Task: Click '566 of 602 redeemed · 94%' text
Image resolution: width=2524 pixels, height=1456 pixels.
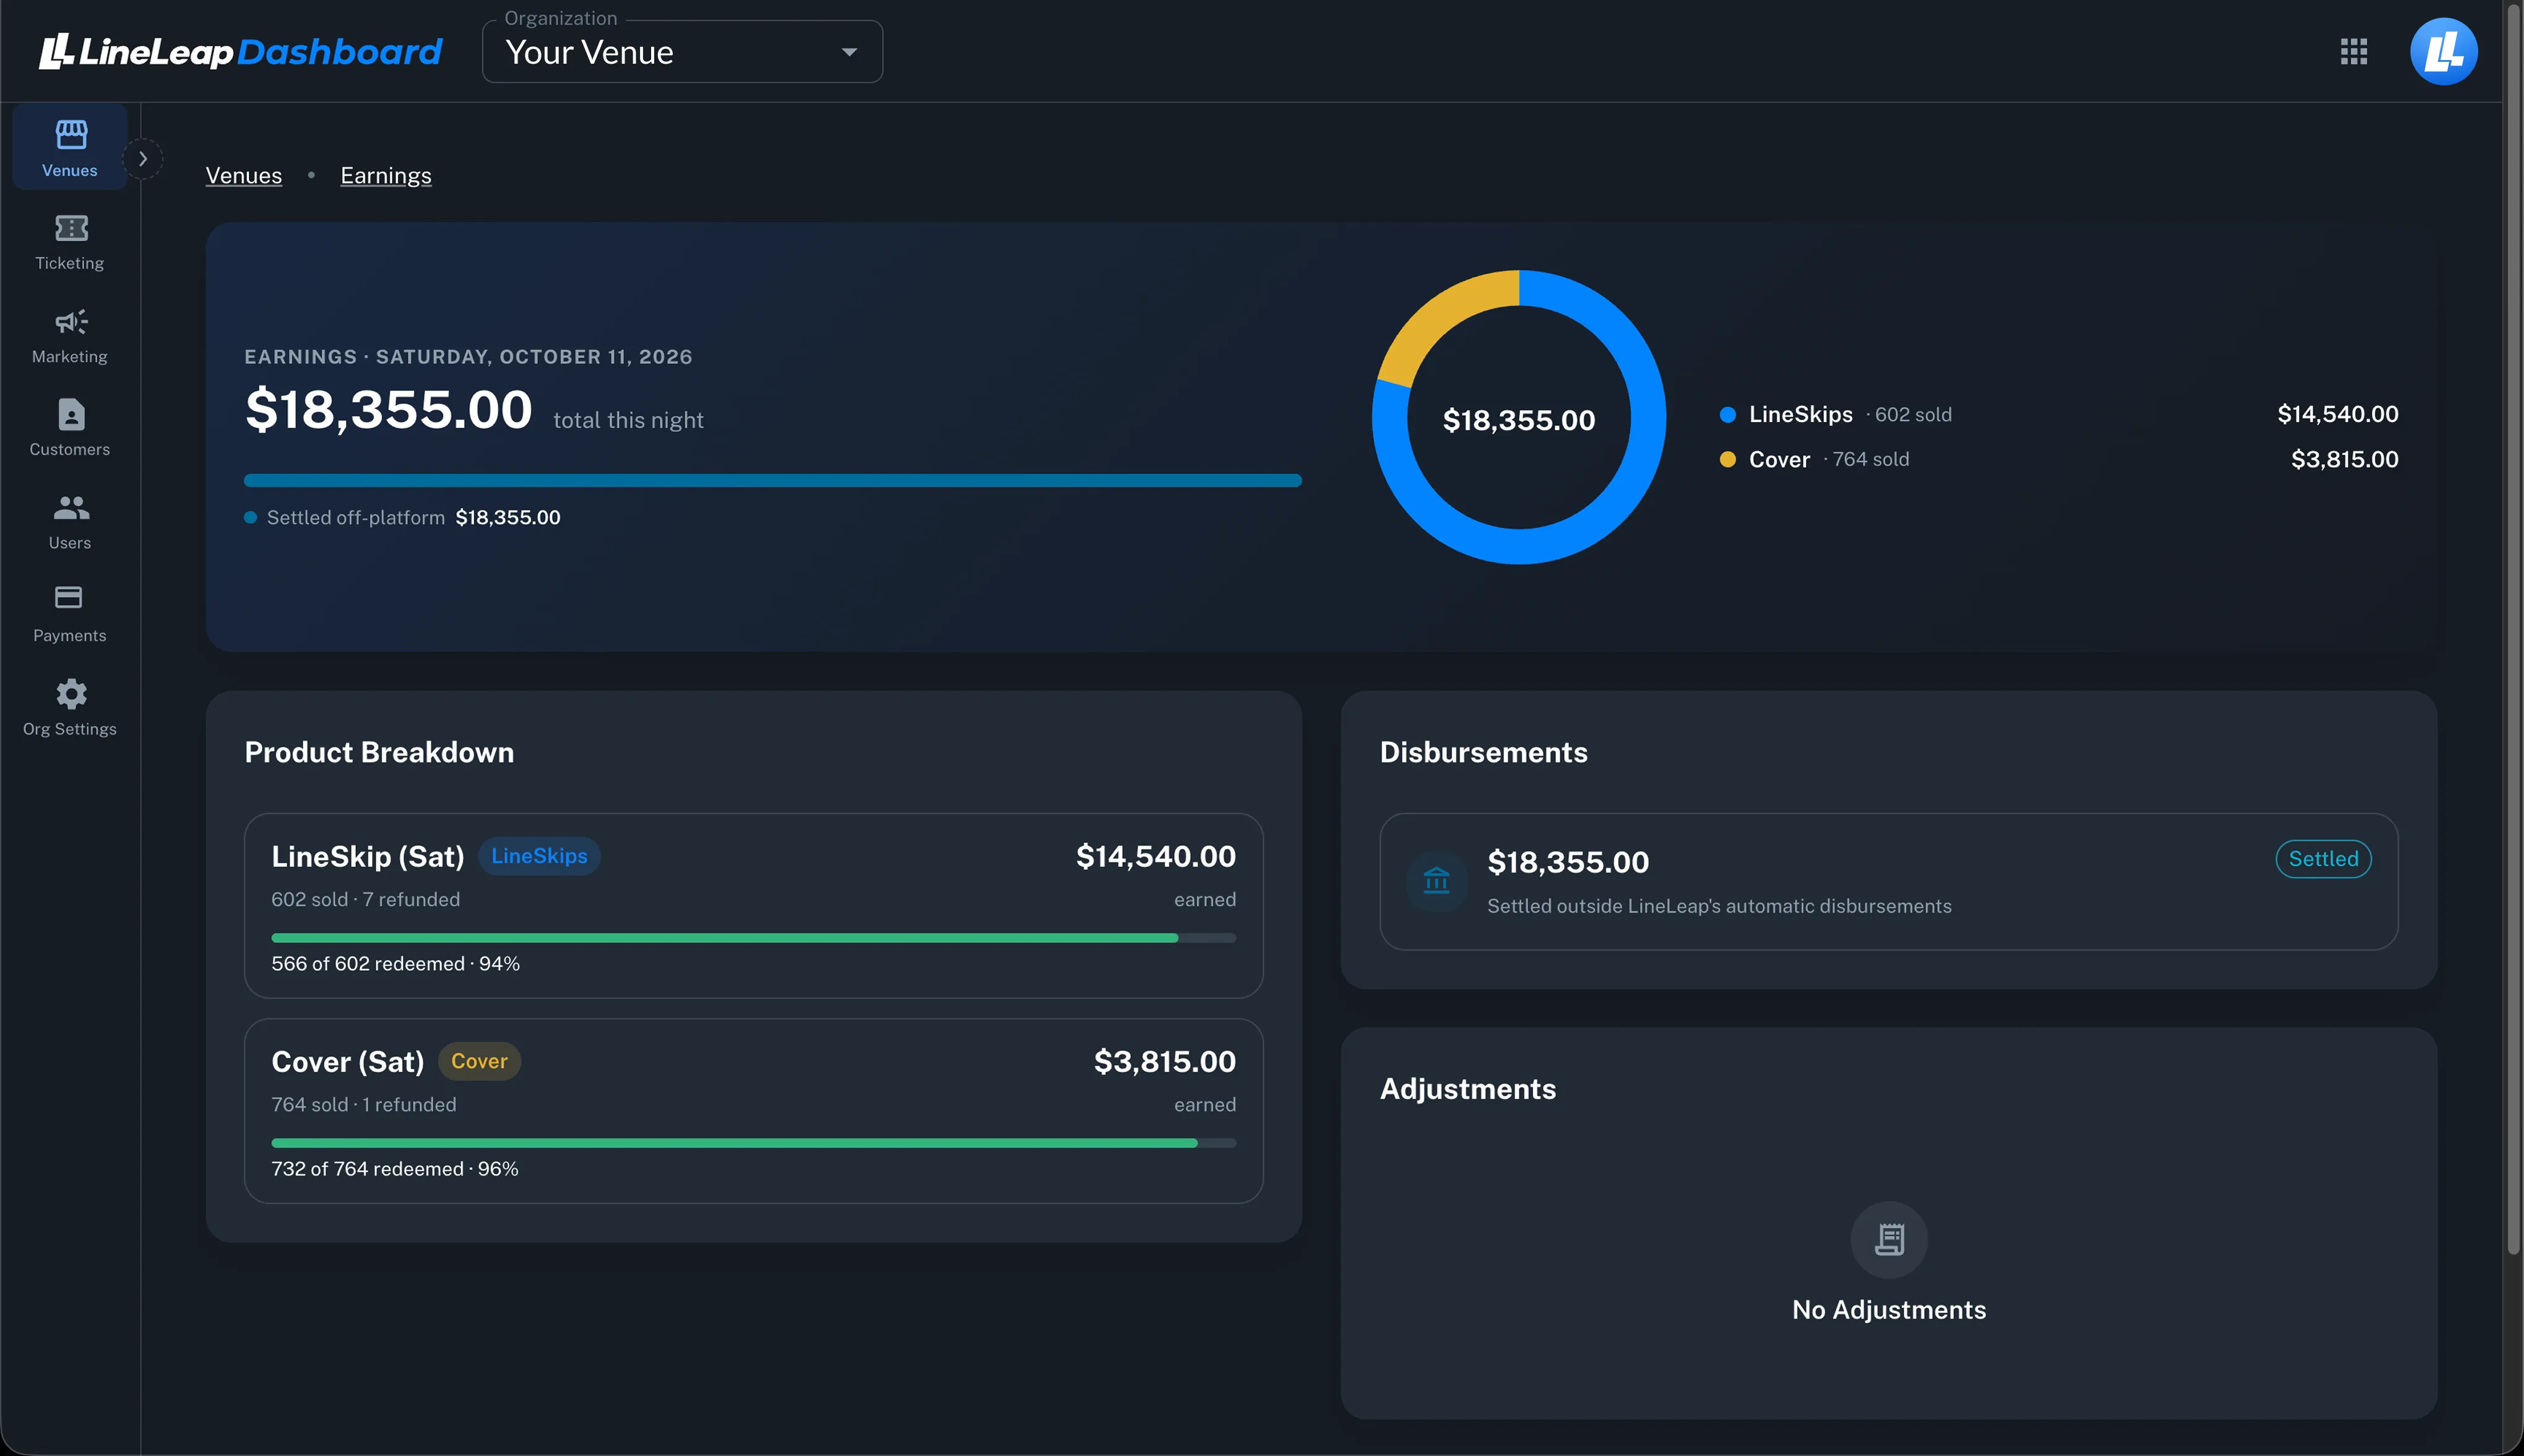Action: [395, 964]
